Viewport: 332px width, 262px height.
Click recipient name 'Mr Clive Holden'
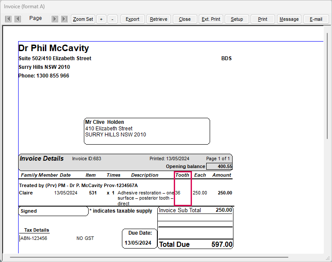pyautogui.click(x=105, y=122)
